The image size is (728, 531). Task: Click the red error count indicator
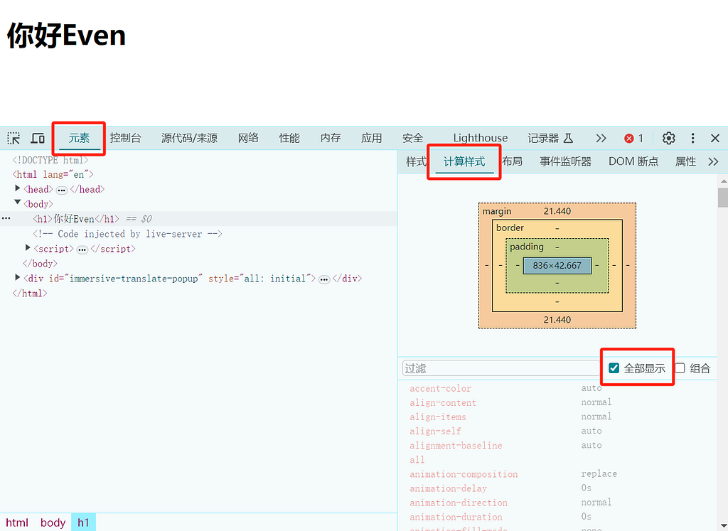pos(634,139)
